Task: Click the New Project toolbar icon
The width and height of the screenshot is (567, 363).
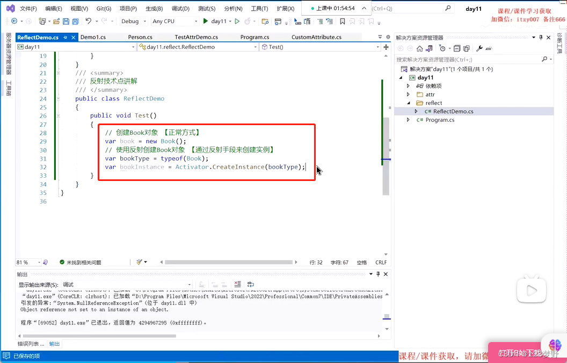Action: pyautogui.click(x=42, y=21)
